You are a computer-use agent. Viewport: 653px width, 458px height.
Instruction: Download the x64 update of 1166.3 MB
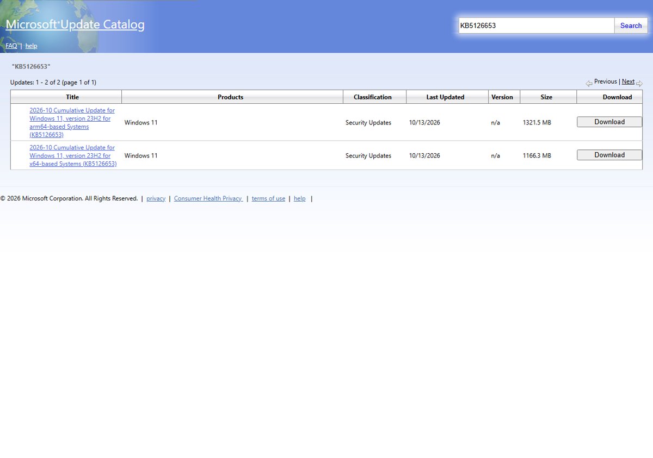609,155
